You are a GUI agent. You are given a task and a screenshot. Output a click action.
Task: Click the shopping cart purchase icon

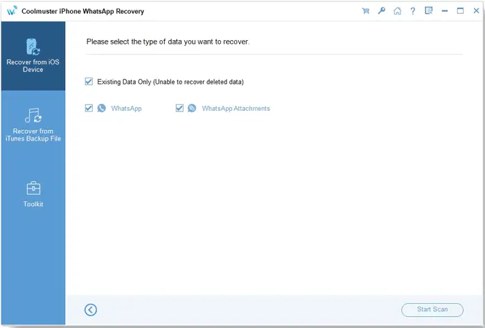pyautogui.click(x=366, y=11)
